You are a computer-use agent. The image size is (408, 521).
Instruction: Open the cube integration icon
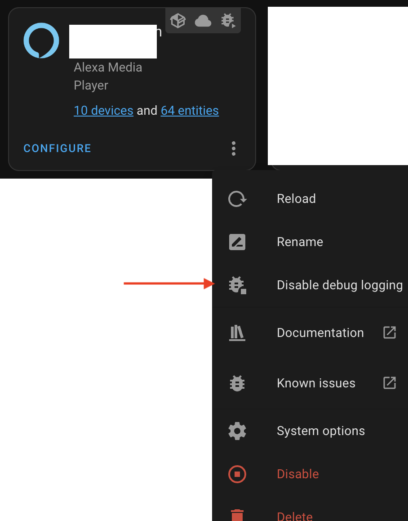(x=178, y=20)
